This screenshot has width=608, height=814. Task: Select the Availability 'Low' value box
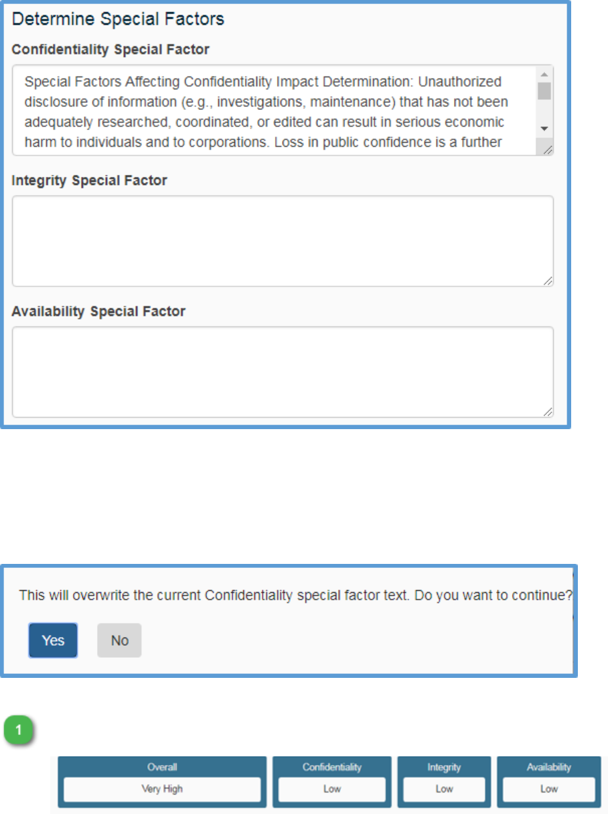coord(549,789)
